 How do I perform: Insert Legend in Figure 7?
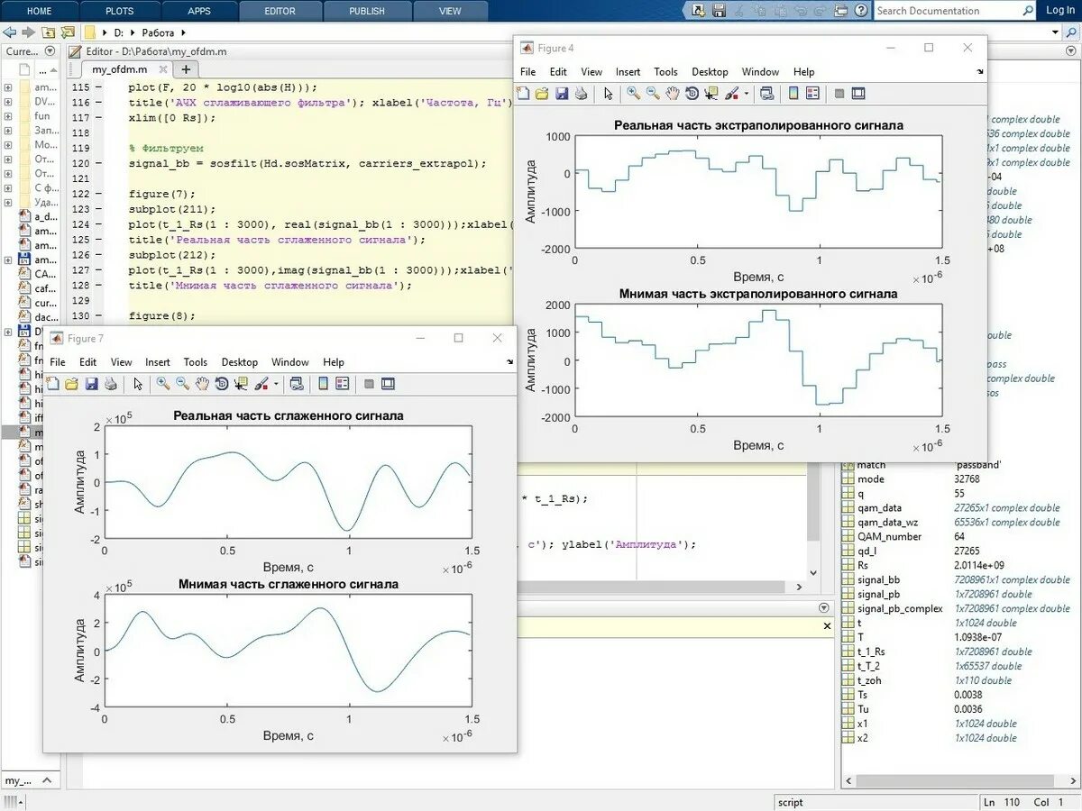click(342, 384)
